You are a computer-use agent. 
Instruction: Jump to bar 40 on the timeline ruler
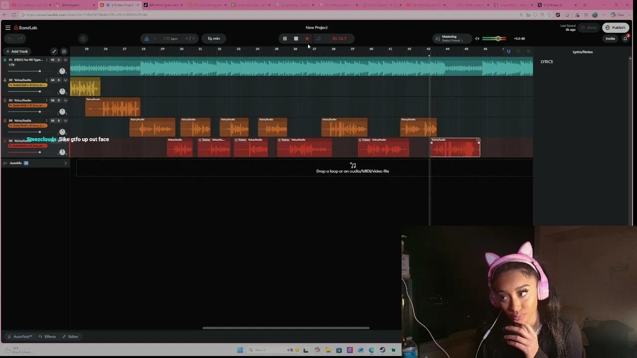pos(371,49)
